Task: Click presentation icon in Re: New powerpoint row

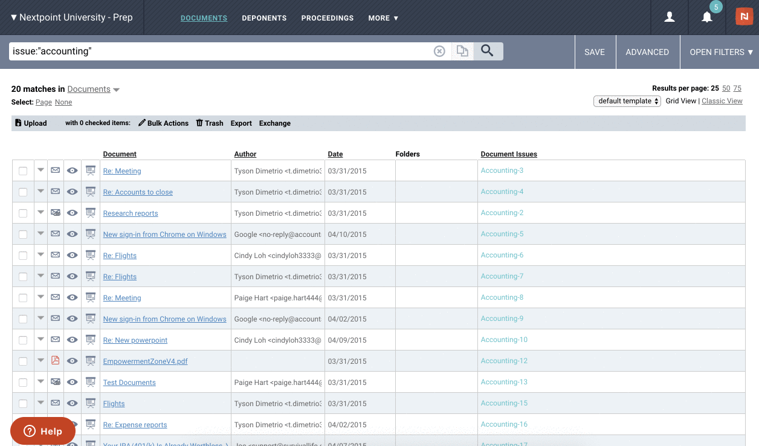Action: pyautogui.click(x=91, y=340)
